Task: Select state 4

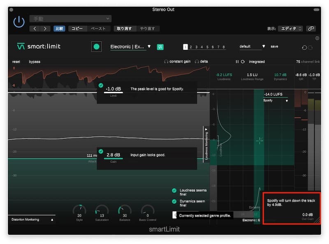Action: (x=202, y=47)
